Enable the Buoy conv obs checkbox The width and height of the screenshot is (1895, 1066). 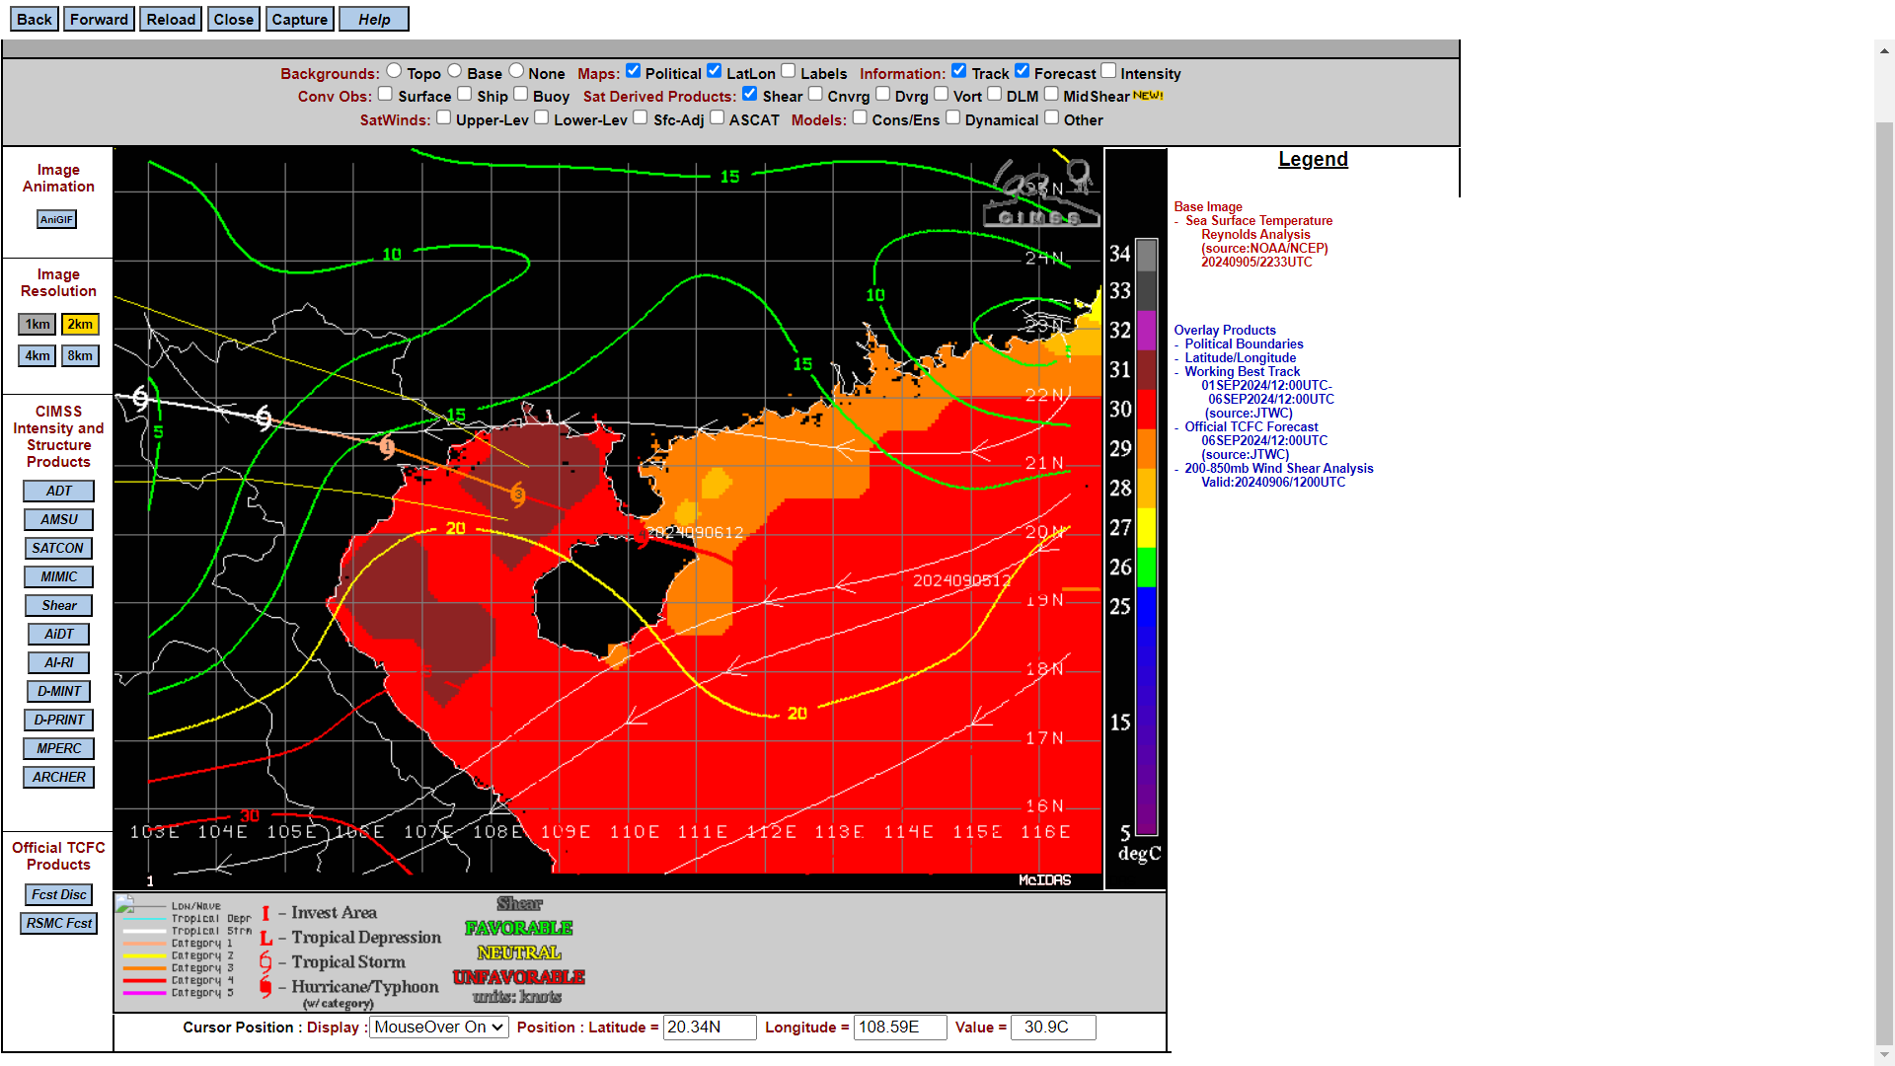click(x=521, y=94)
